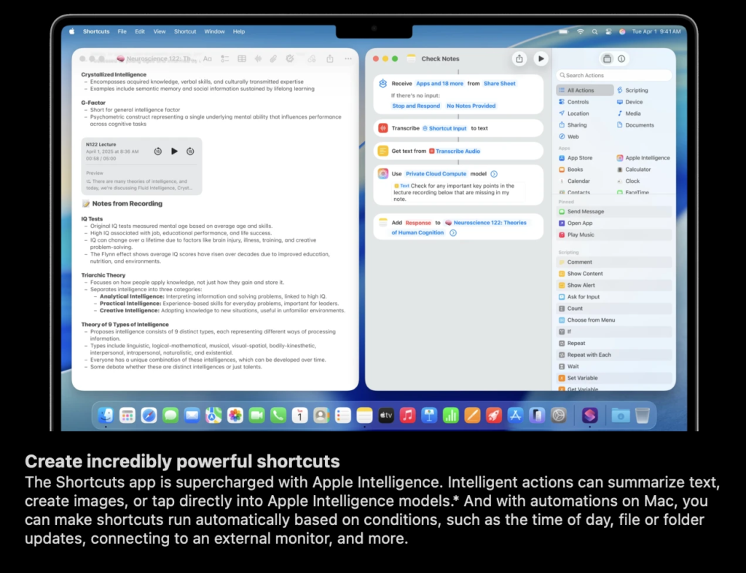Click the Search Actions field
Viewport: 746px width, 573px height.
(614, 75)
